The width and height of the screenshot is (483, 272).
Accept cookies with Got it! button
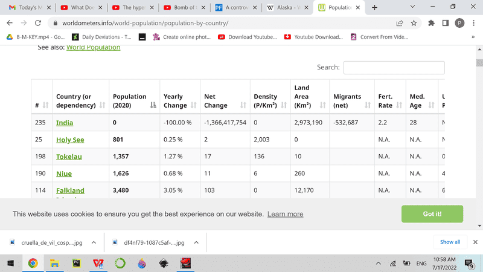point(432,214)
